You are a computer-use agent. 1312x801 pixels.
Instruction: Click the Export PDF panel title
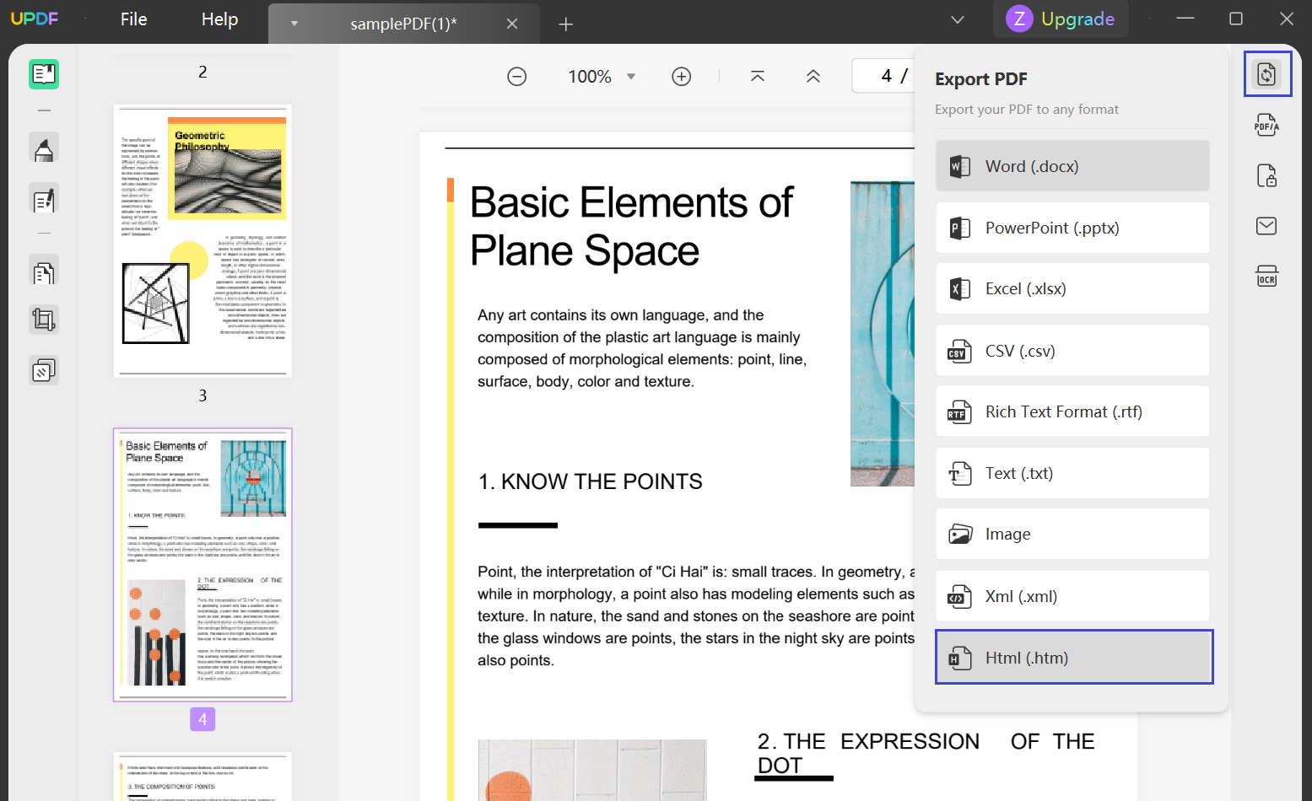980,79
